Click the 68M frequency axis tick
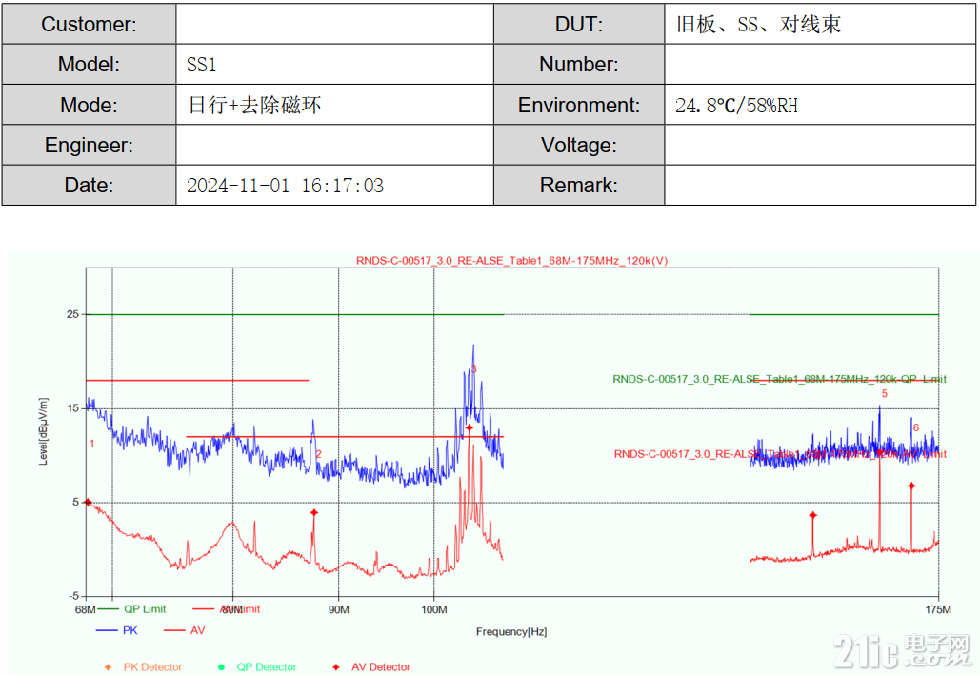The width and height of the screenshot is (980, 675). pos(85,609)
